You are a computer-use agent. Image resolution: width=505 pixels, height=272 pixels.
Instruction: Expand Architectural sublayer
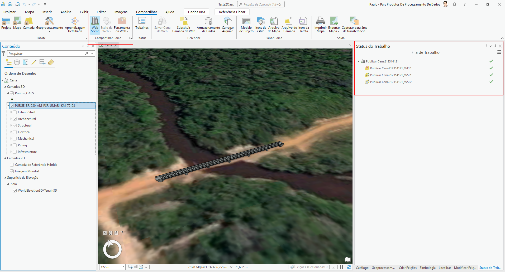(x=11, y=119)
